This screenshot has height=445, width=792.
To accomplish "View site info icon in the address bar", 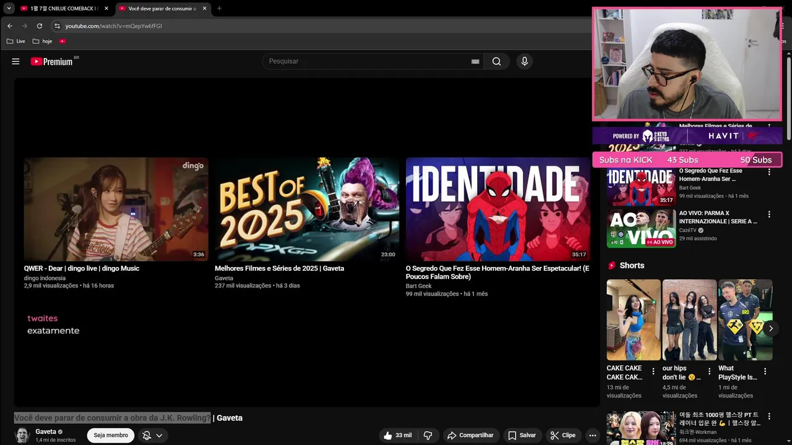I will click(57, 26).
